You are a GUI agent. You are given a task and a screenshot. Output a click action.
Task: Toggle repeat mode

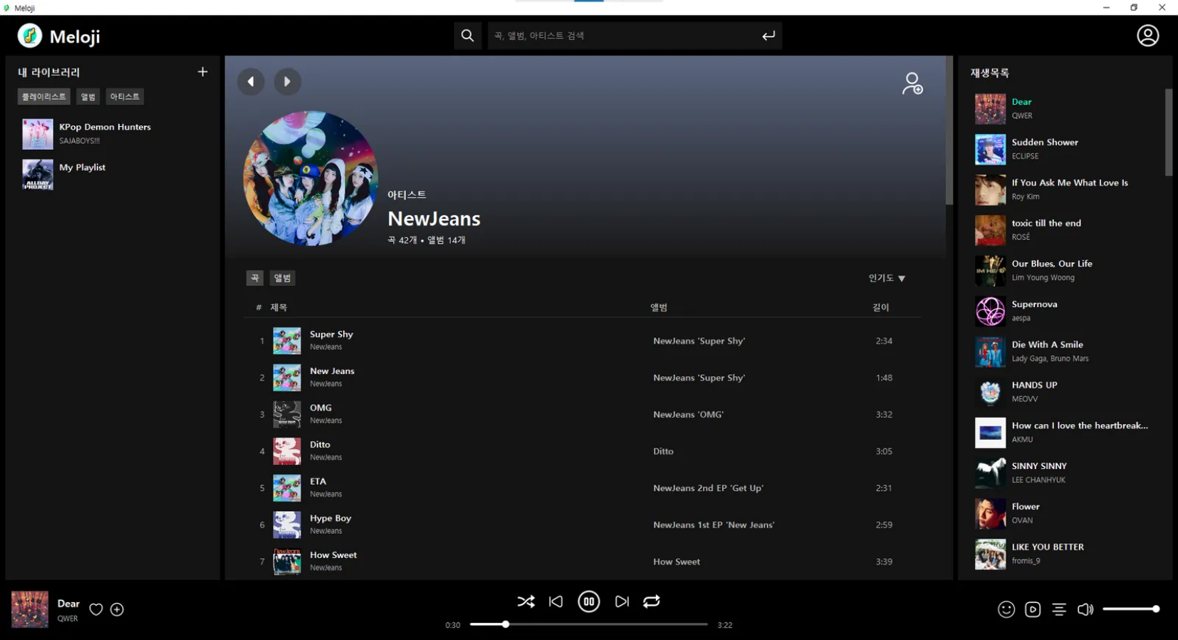pos(652,602)
